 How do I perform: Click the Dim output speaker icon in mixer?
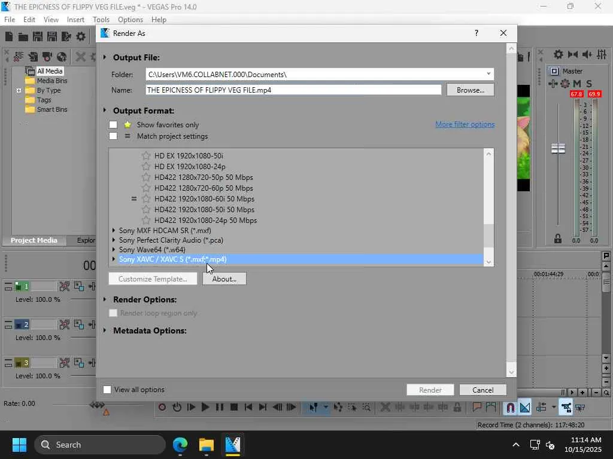(587, 54)
